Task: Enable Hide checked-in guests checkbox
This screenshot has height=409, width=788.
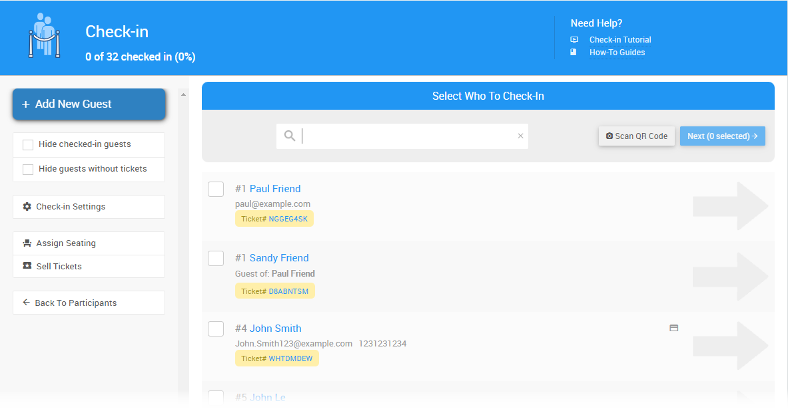Action: click(x=28, y=145)
